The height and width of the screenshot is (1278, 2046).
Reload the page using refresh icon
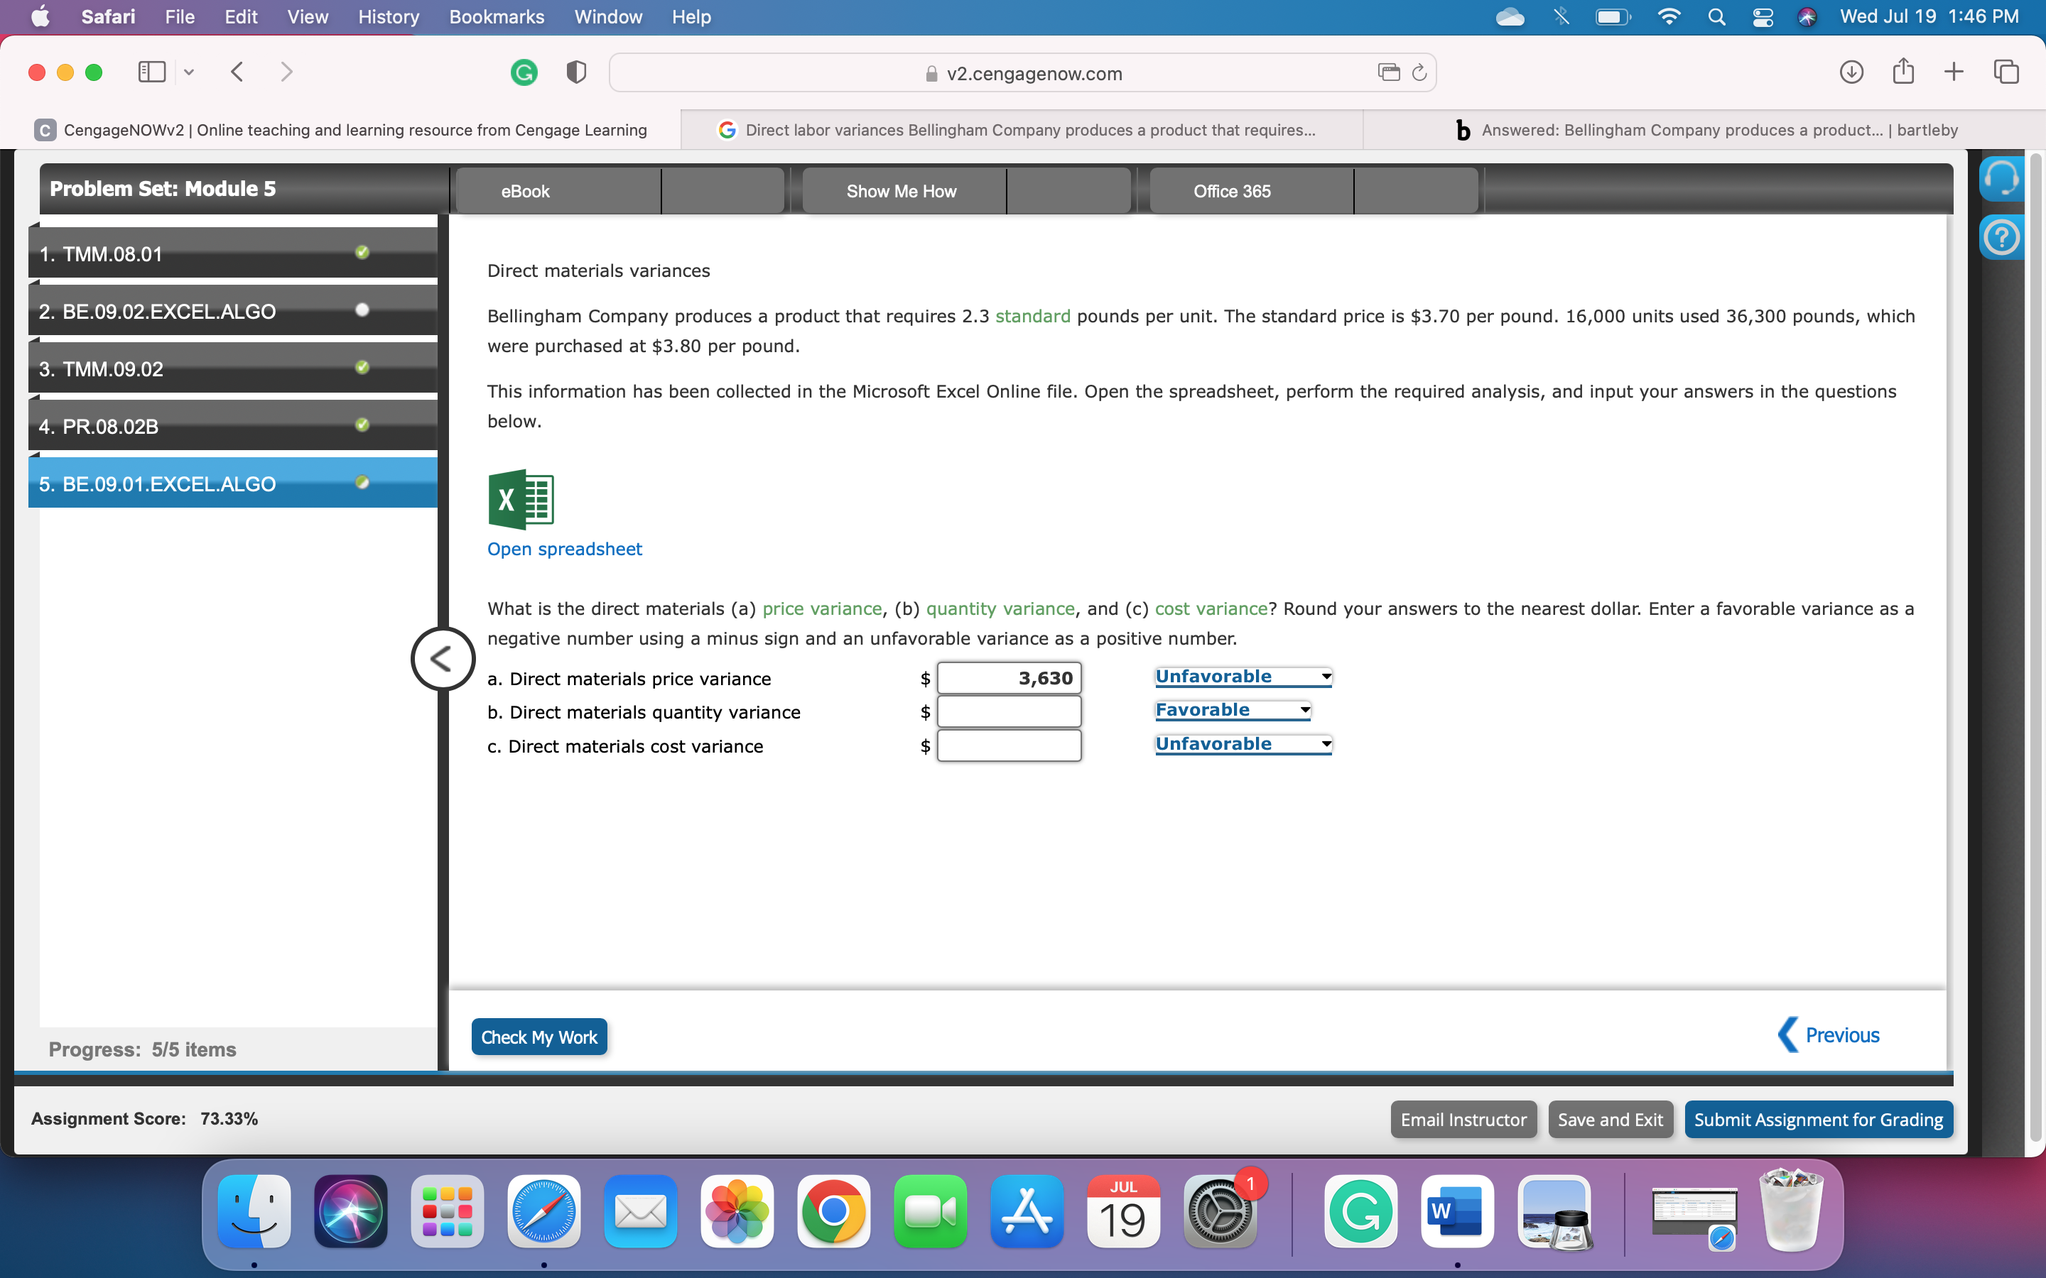[1419, 72]
